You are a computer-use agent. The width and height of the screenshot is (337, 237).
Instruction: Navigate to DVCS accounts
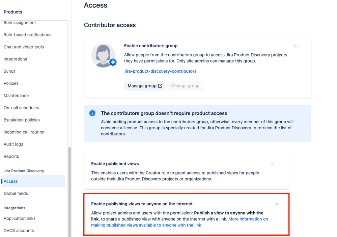(19, 230)
